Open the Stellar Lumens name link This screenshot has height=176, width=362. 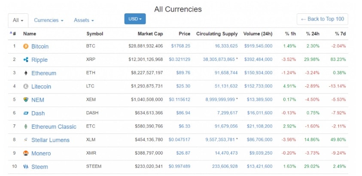pyautogui.click(x=50, y=140)
